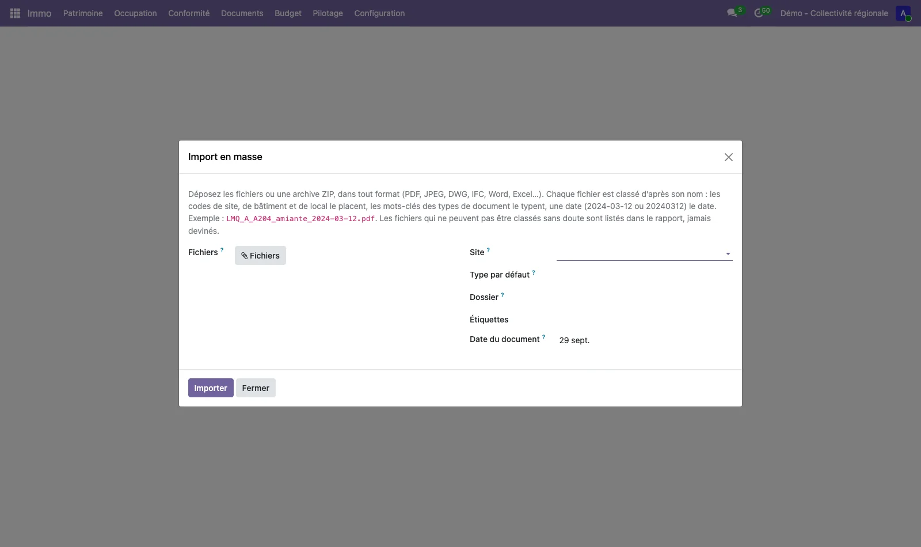Screen dimensions: 921x547
Task: Show help tooltip next to Site label
Action: coord(488,250)
